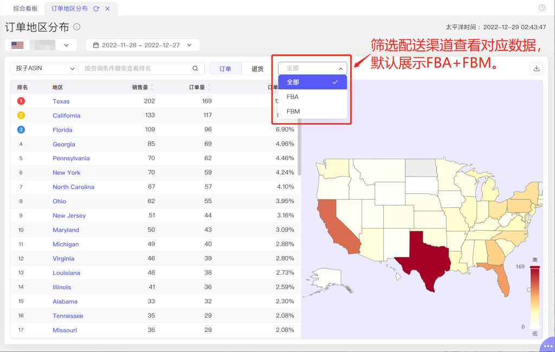Screen dimensions: 555x352
Task: Select the US flag store icon
Action: pos(17,45)
